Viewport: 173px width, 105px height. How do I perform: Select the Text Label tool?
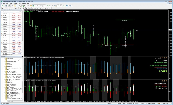[x=24, y=8]
